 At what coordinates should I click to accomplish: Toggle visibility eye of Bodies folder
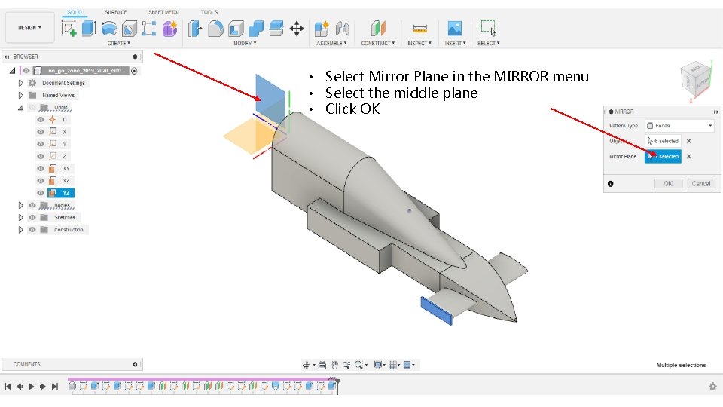pos(32,205)
